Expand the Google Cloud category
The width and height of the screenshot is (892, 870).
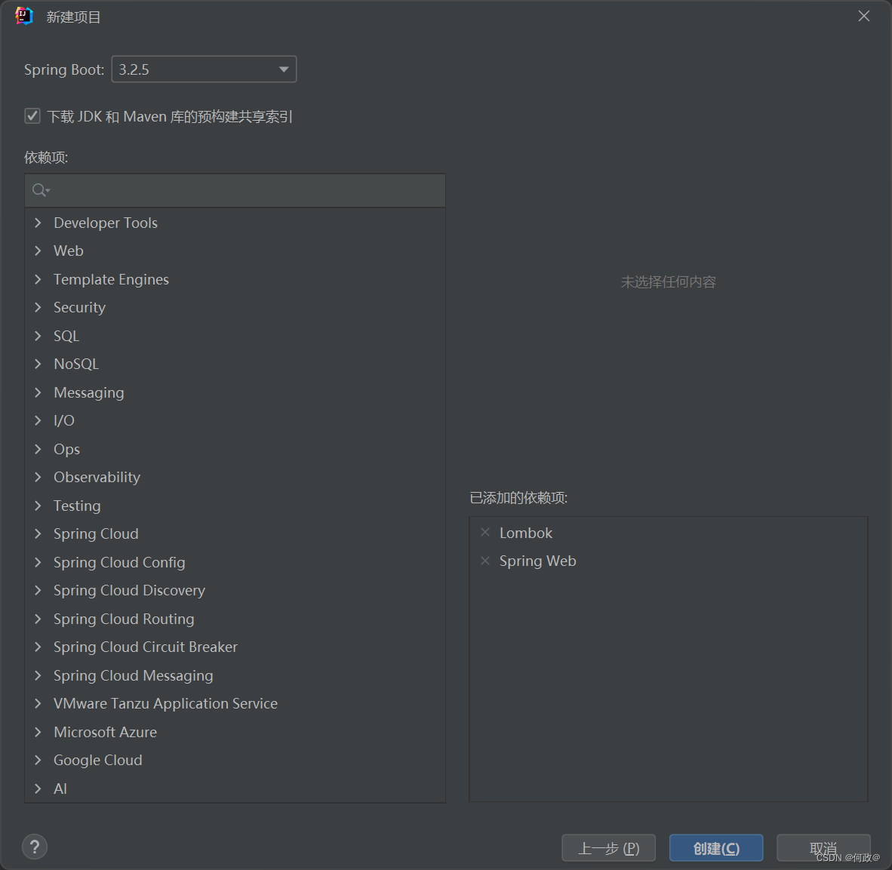(x=38, y=760)
